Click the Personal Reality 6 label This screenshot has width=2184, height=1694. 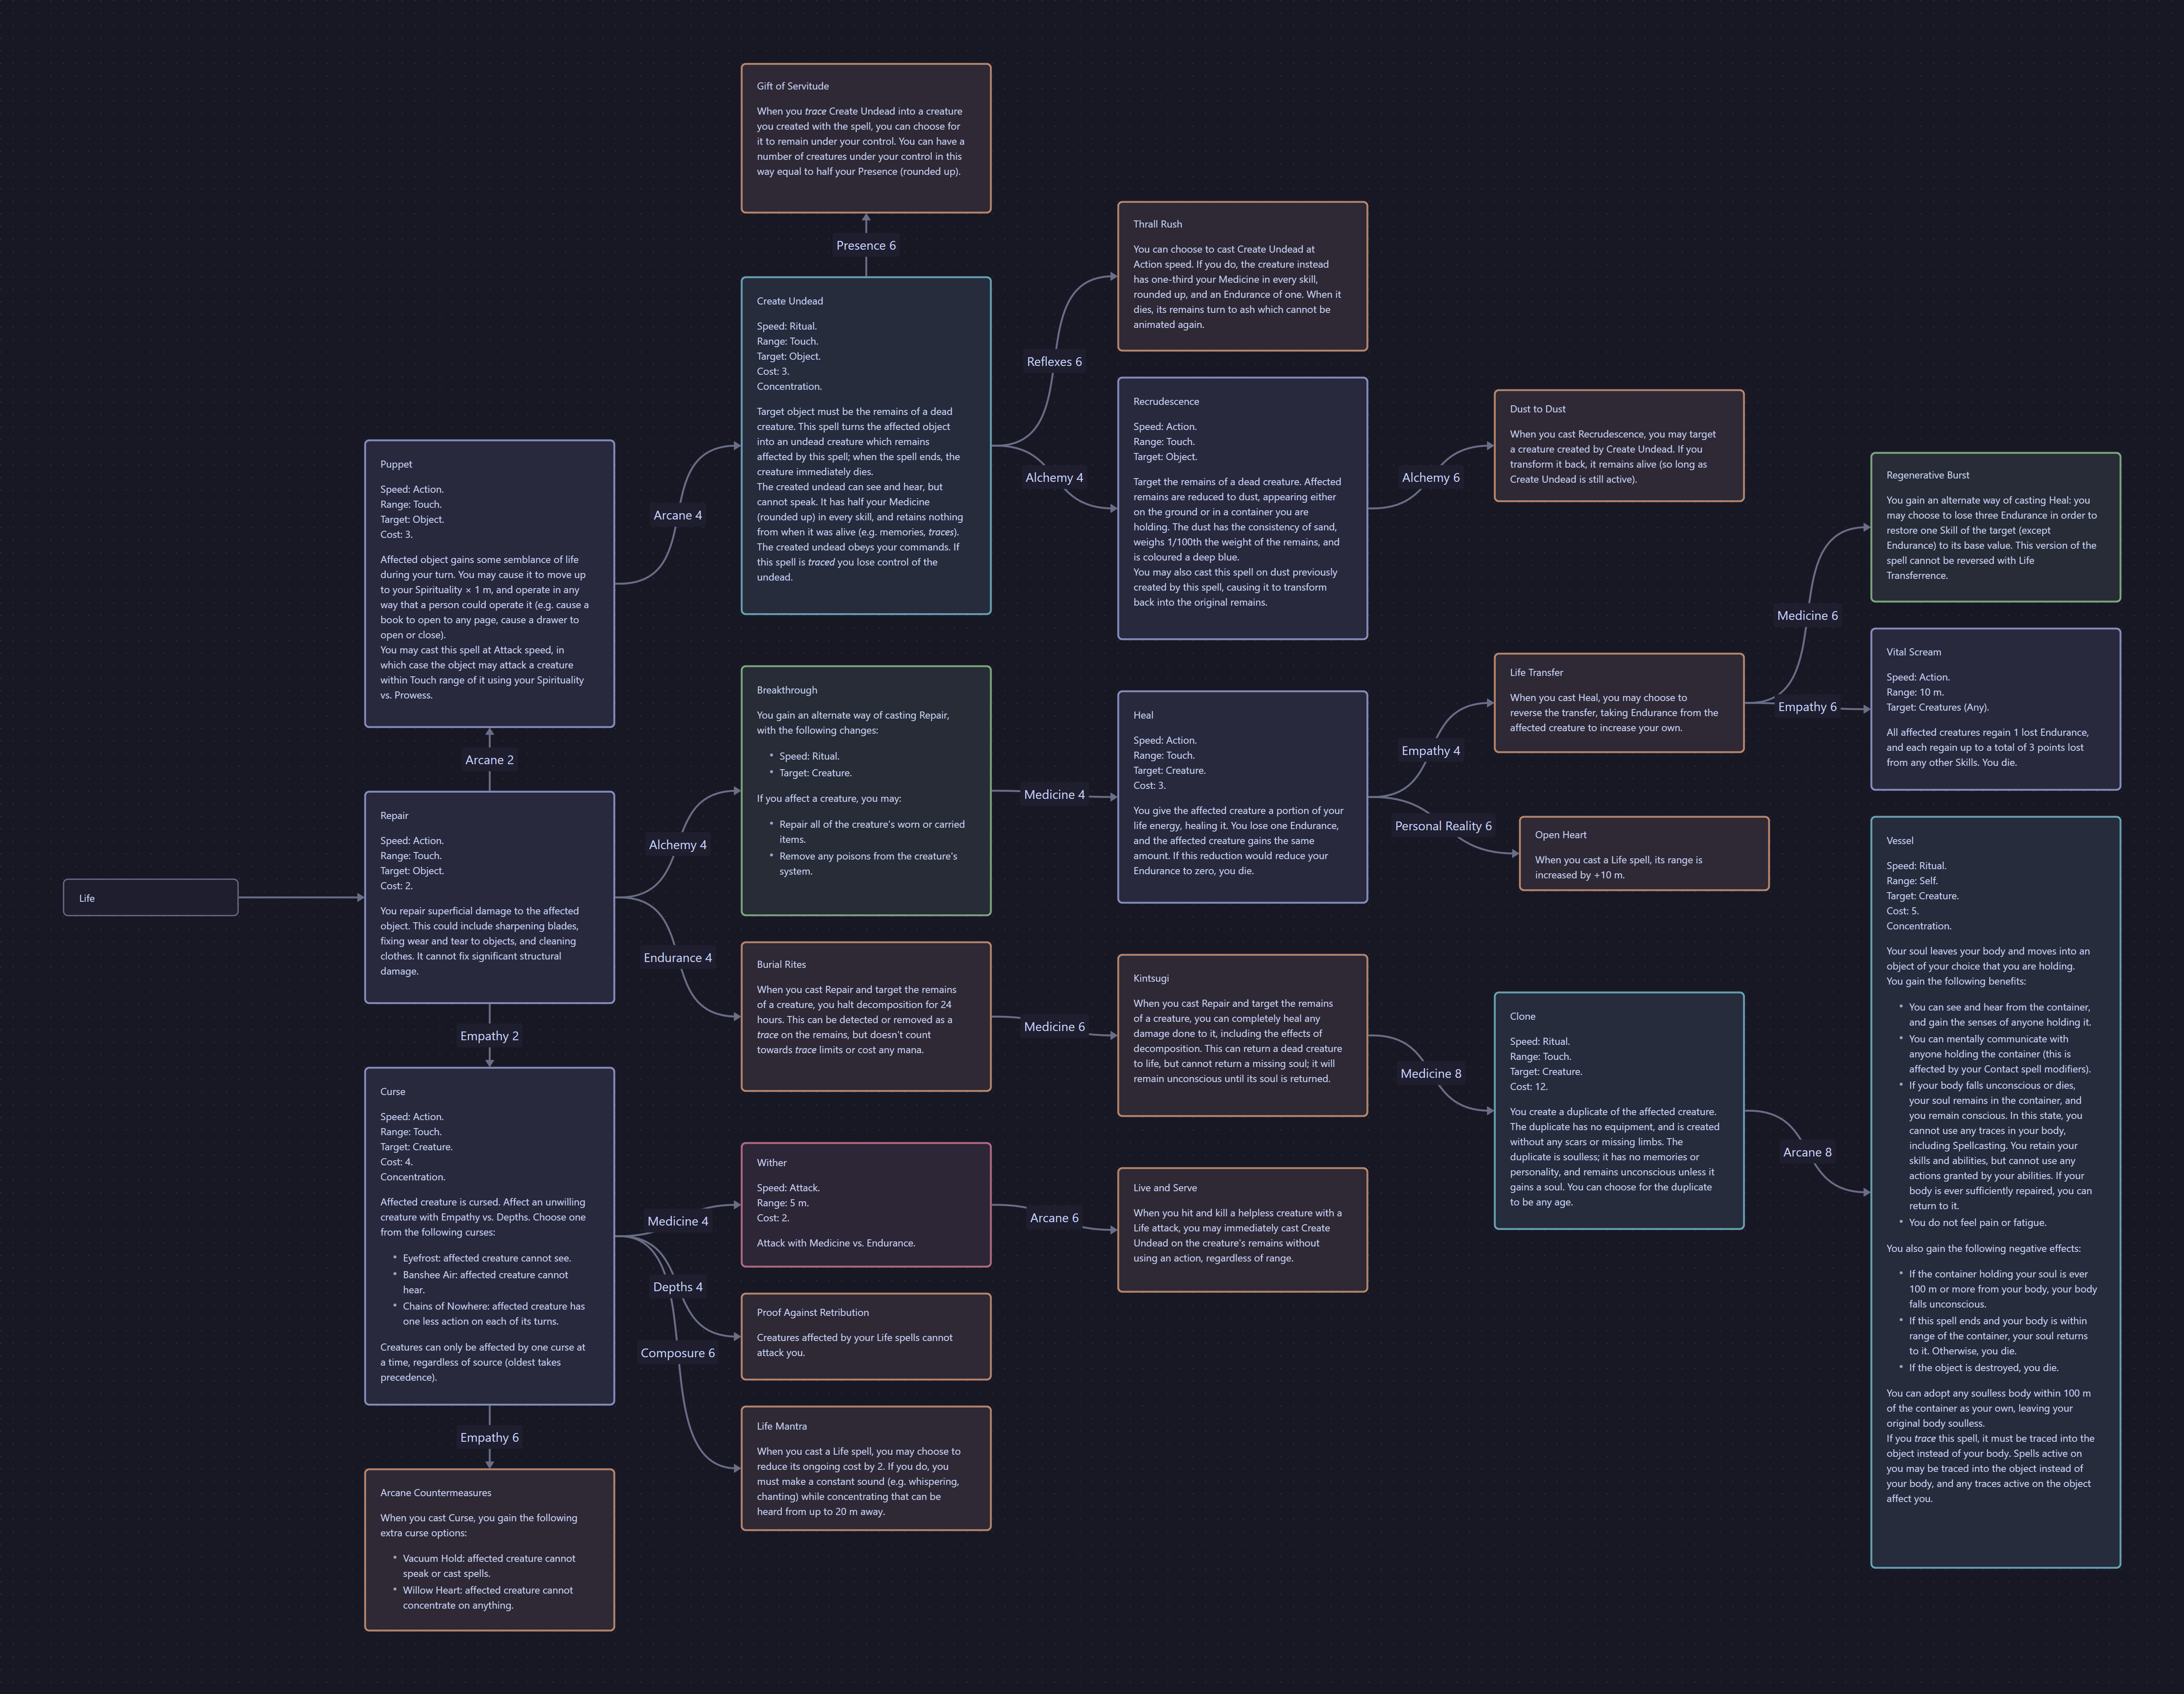[1442, 826]
